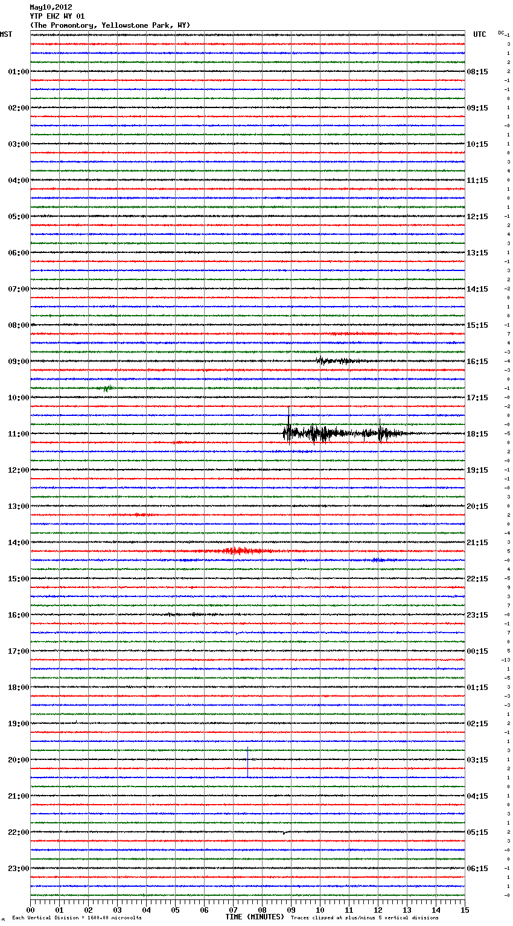Click the 06:15 UTC time label
The height and width of the screenshot is (926, 513).
click(477, 869)
